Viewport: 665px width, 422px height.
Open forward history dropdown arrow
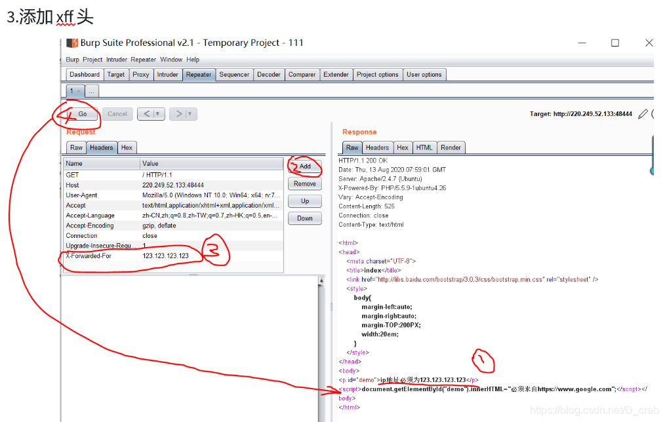click(190, 114)
